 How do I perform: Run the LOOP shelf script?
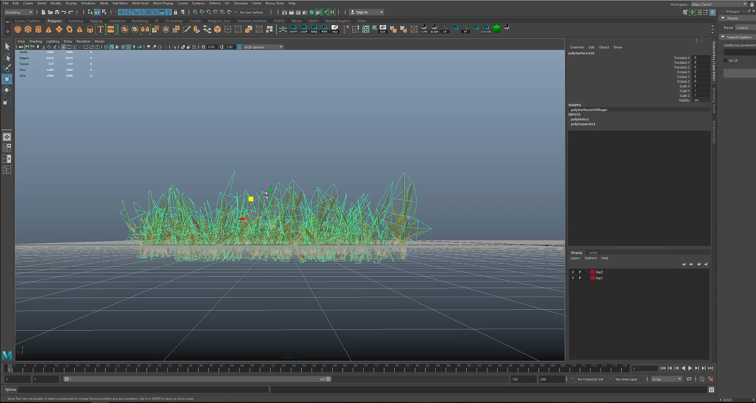[x=303, y=29]
